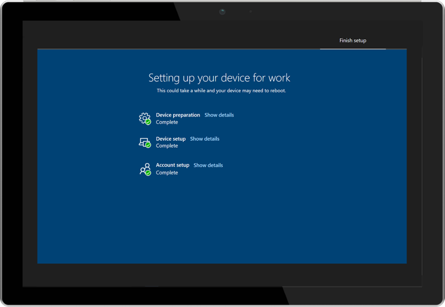Click the green checkmark badge on Device setup
The width and height of the screenshot is (445, 307).
coord(148,145)
